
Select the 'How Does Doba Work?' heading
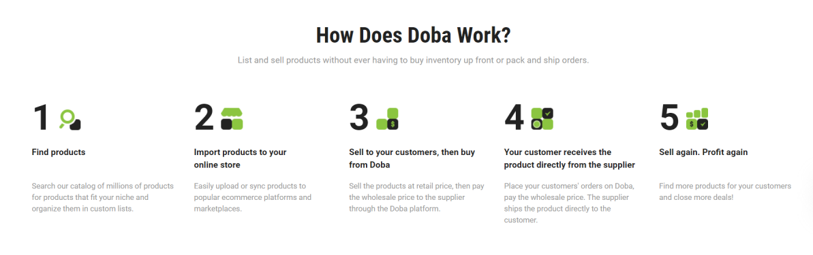(413, 35)
